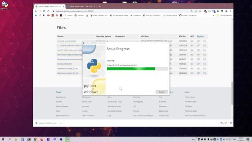The image size is (252, 142).
Task: Click the share page icon in address bar
Action: [x=196, y=11]
